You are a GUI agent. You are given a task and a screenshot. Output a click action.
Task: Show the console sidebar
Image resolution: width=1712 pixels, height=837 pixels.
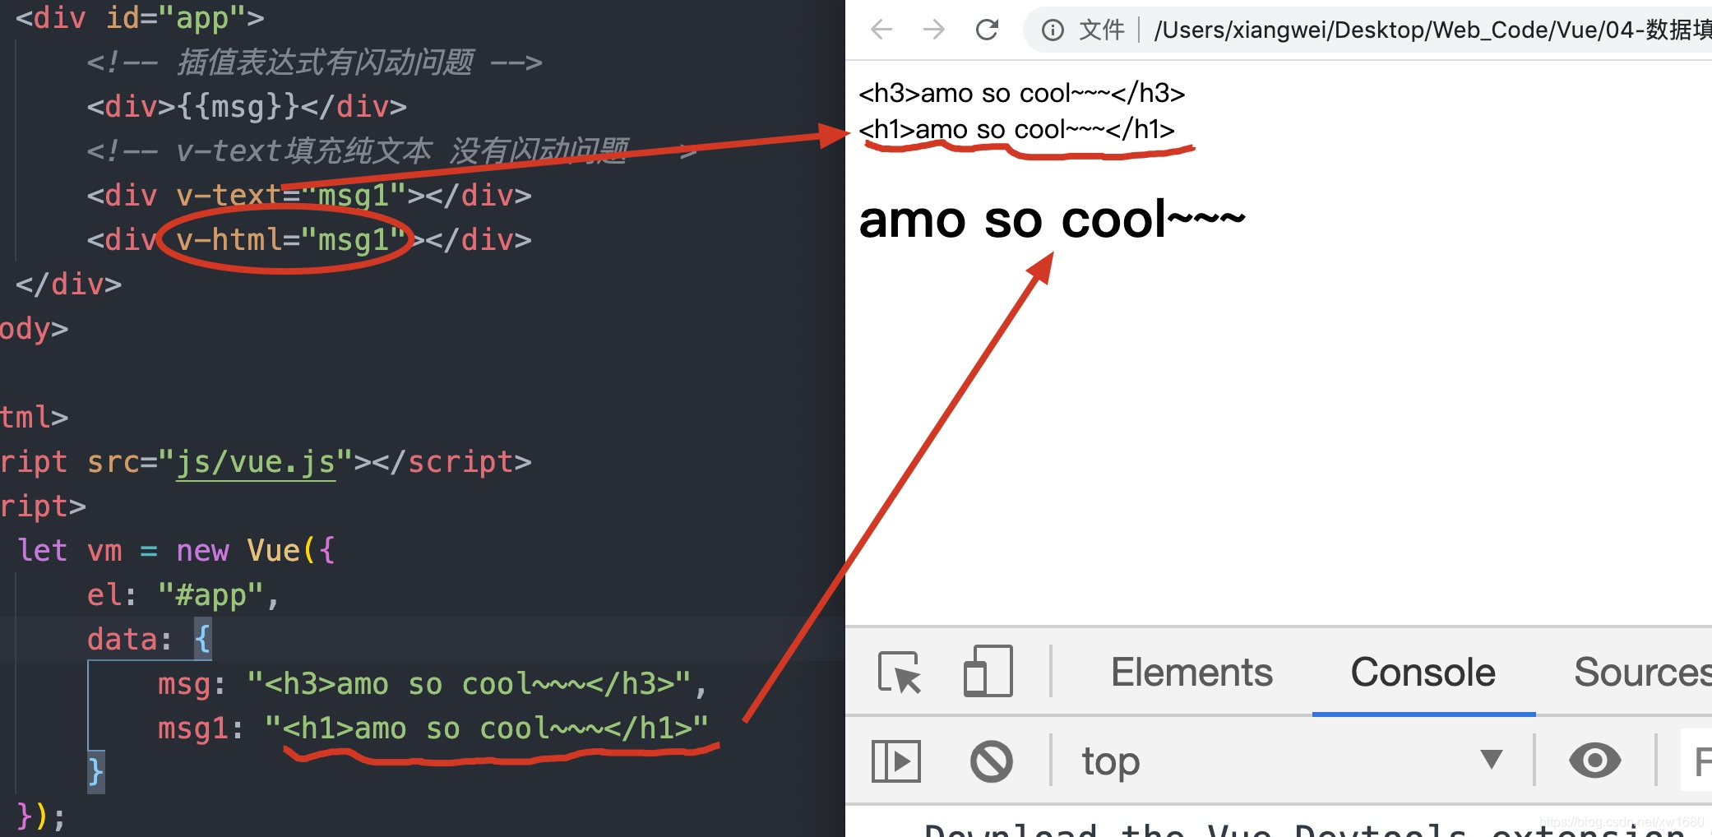click(895, 761)
